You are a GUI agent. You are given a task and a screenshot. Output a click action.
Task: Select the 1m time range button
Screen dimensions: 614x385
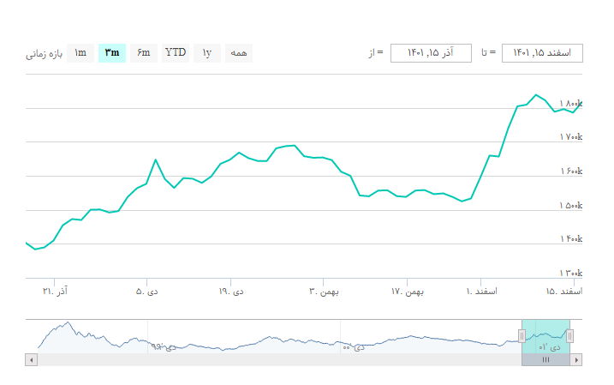coord(80,53)
